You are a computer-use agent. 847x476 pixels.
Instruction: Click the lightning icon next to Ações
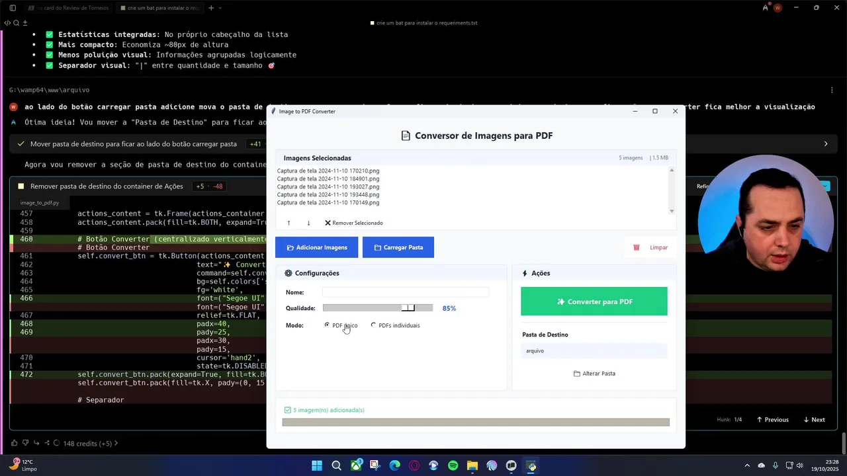[x=525, y=273]
